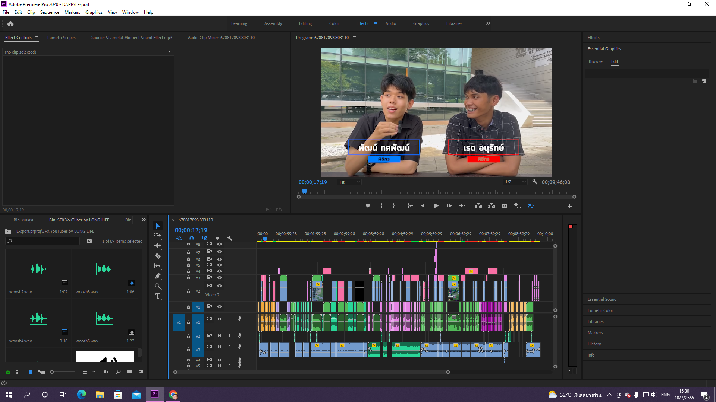Screen dimensions: 716x402
Task: Solo audio track A3
Action: pos(229,347)
